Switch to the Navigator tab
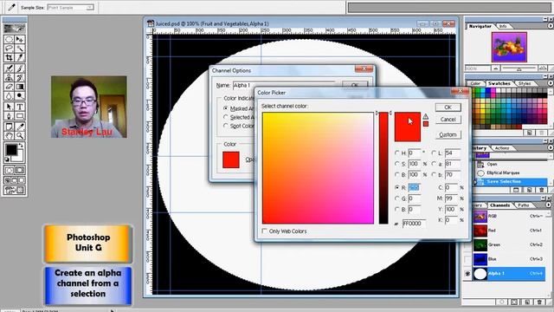This screenshot has width=554, height=312. click(480, 26)
